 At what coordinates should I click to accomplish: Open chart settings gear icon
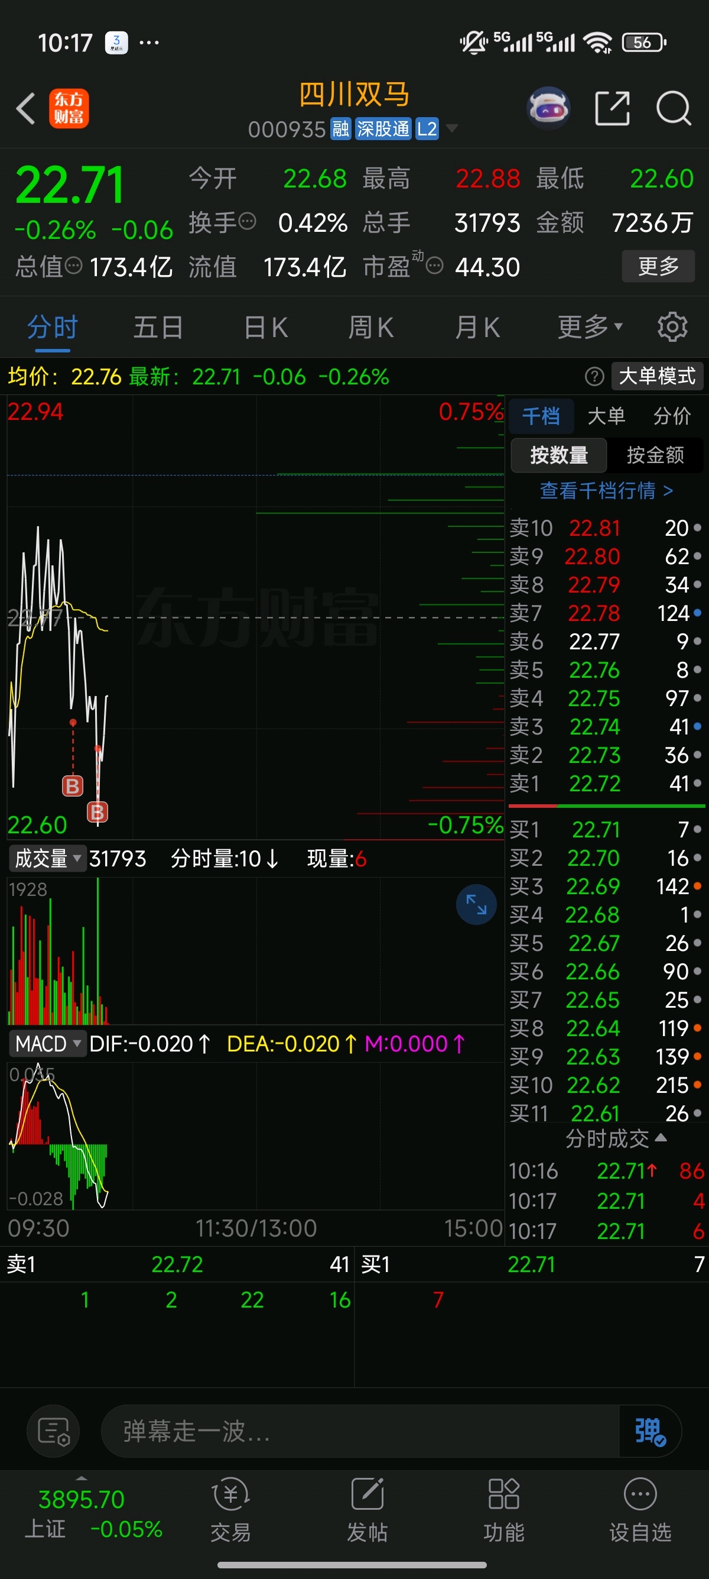coord(672,326)
